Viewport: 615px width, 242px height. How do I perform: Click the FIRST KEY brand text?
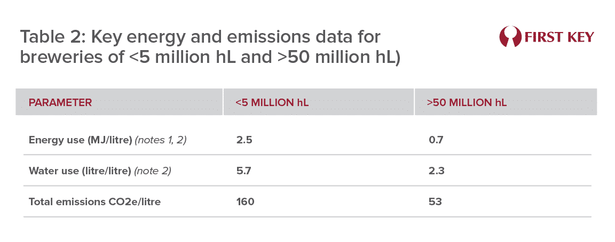[x=559, y=37]
